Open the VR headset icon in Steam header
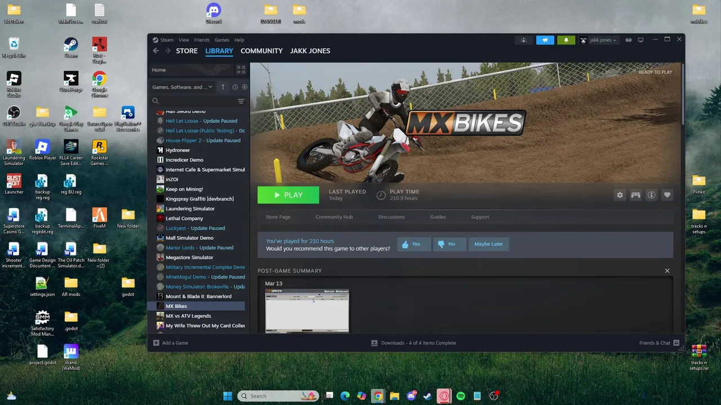This screenshot has width=721, height=405. [x=629, y=40]
